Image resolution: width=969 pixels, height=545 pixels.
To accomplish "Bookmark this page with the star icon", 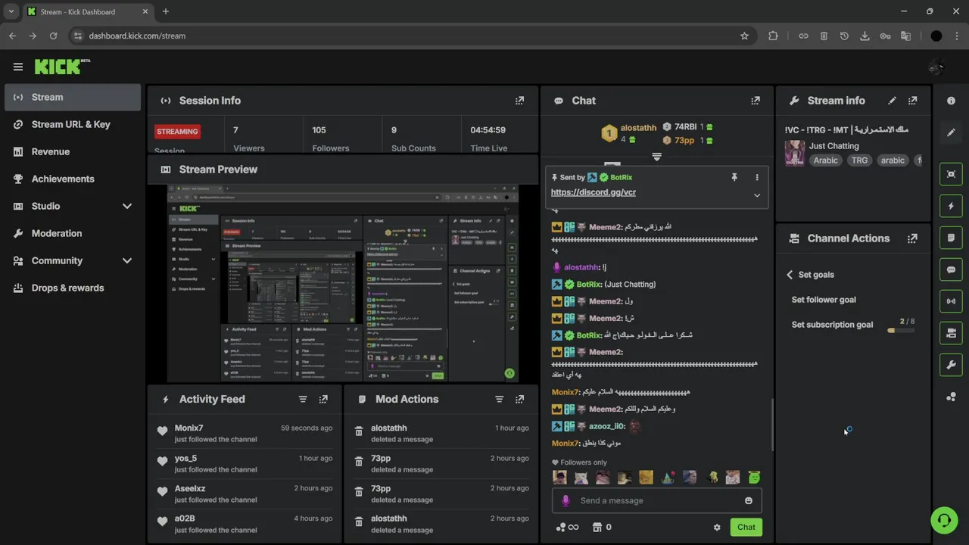I will point(744,36).
